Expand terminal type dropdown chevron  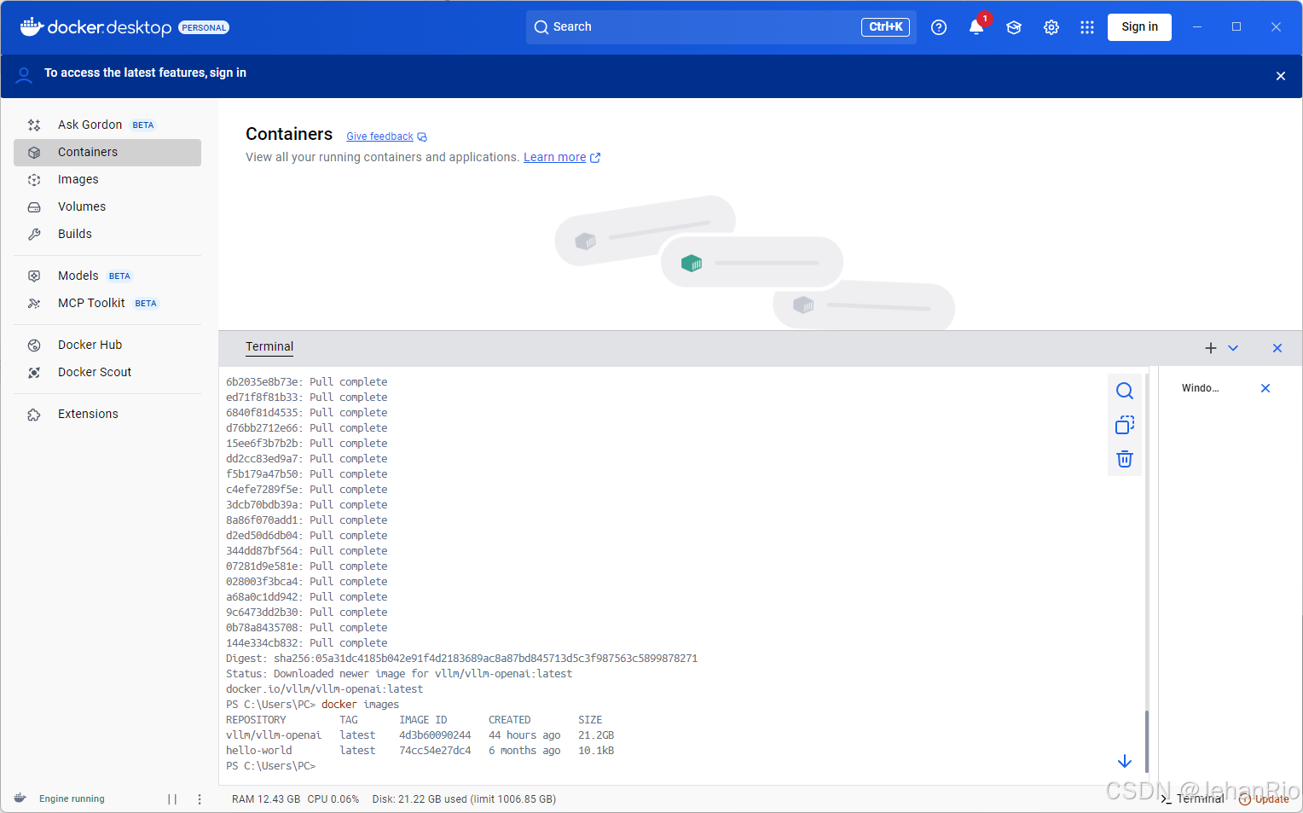[x=1233, y=348]
